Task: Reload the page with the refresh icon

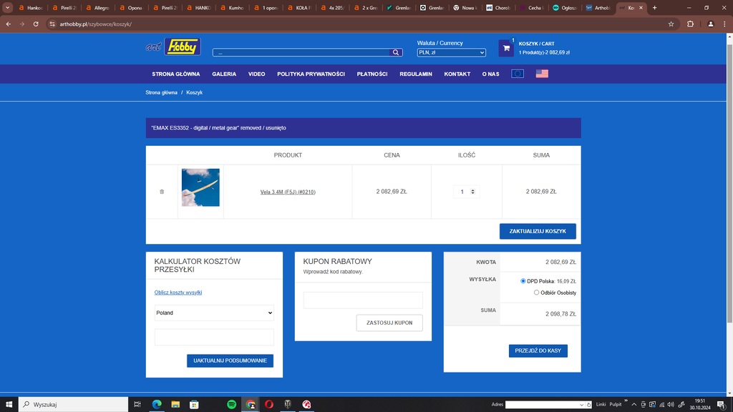Action: (x=36, y=24)
